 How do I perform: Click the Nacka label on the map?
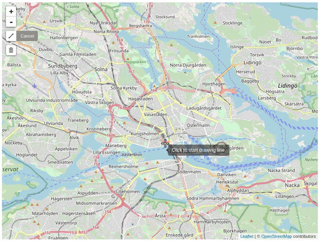pos(292,185)
